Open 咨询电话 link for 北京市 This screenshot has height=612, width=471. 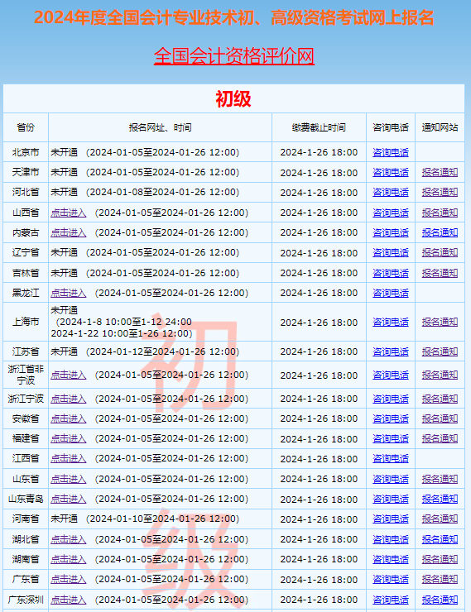click(391, 153)
